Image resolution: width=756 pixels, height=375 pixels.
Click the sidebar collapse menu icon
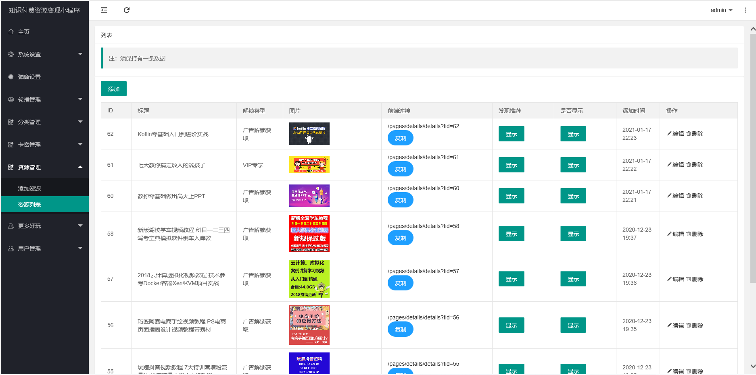point(104,10)
